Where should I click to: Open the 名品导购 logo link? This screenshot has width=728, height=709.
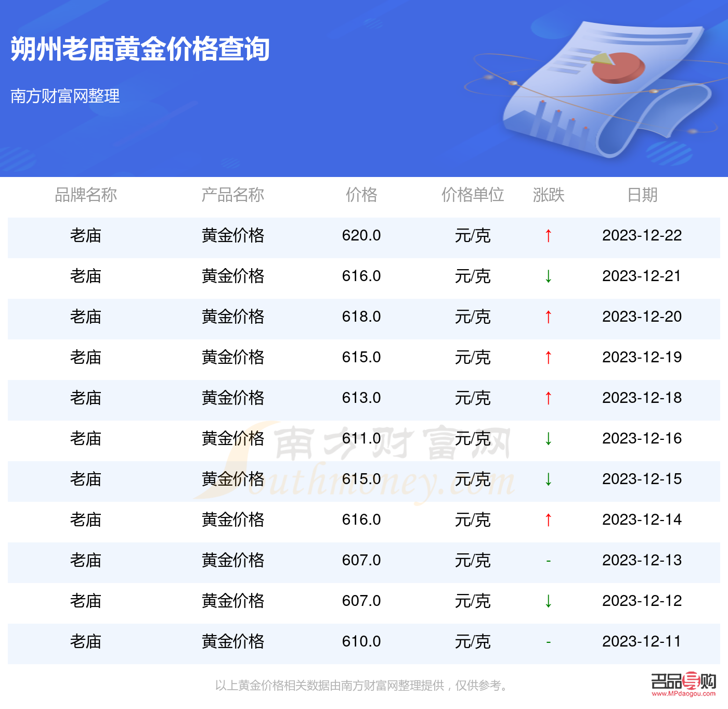[x=683, y=684]
